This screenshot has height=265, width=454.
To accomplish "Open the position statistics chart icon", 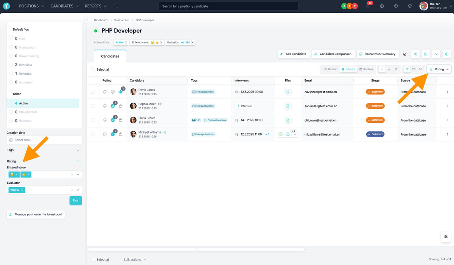I will point(426,54).
